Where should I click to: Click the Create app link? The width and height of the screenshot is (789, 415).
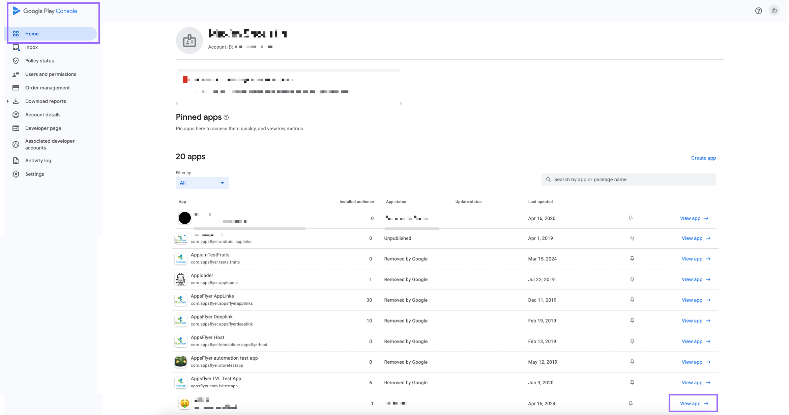tap(703, 158)
